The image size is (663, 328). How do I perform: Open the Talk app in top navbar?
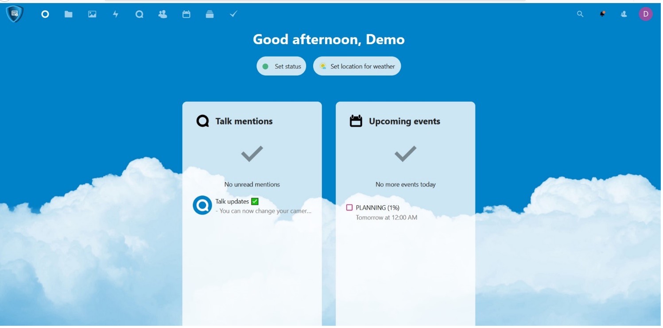pyautogui.click(x=139, y=14)
